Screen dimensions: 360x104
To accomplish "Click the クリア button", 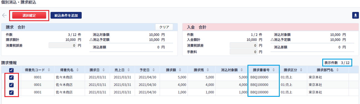I will [x=164, y=27].
